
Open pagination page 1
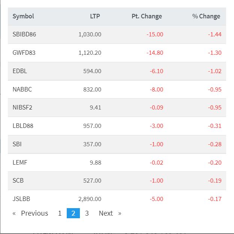click(60, 213)
